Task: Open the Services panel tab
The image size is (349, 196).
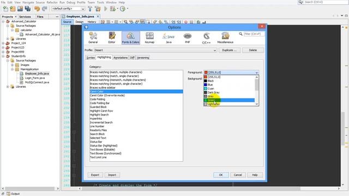Action: point(25,17)
